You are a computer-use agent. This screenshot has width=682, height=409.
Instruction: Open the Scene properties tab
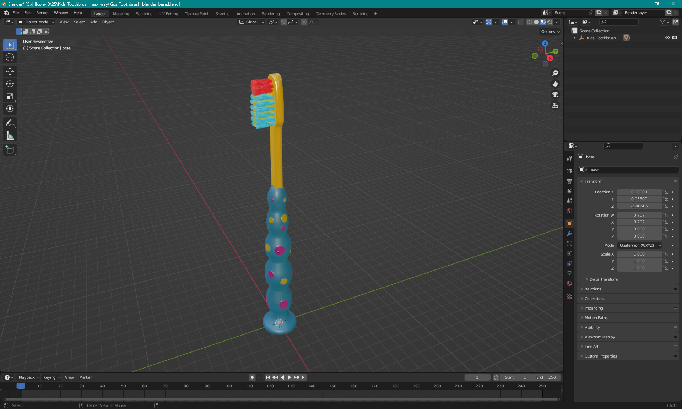[569, 201]
